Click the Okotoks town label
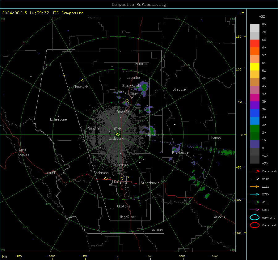The height and width of the screenshot is (260, 278). coord(124,206)
